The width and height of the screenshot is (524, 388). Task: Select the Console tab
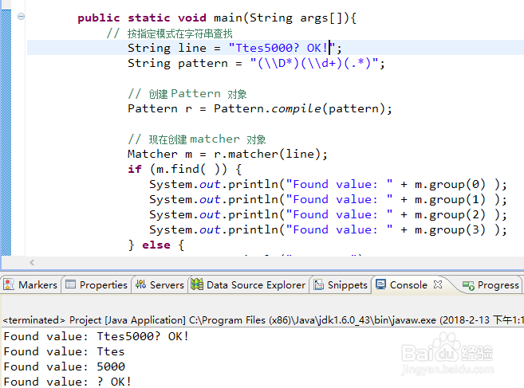point(408,284)
